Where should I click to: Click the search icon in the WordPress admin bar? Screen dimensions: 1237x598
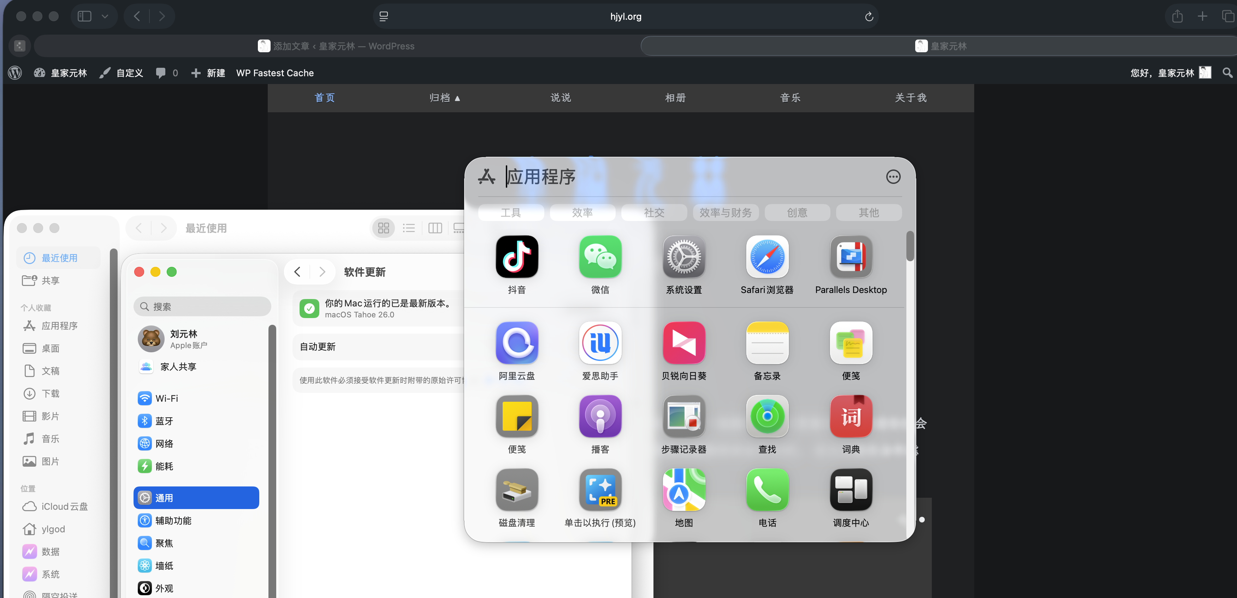1227,73
